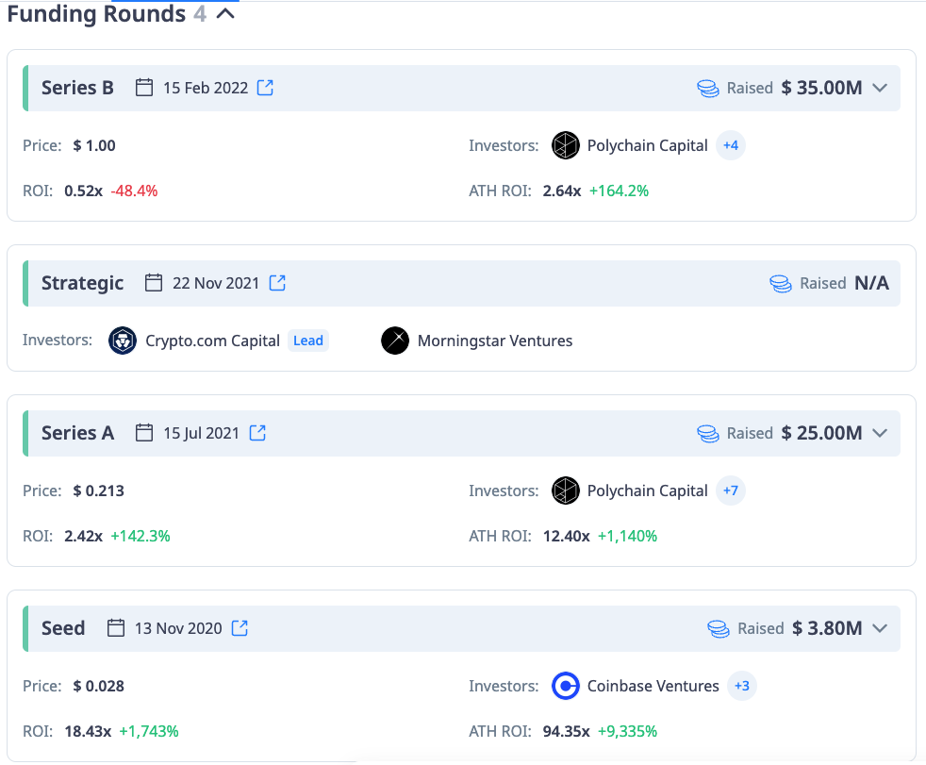Click ATH ROI value +1,140%

pos(628,536)
